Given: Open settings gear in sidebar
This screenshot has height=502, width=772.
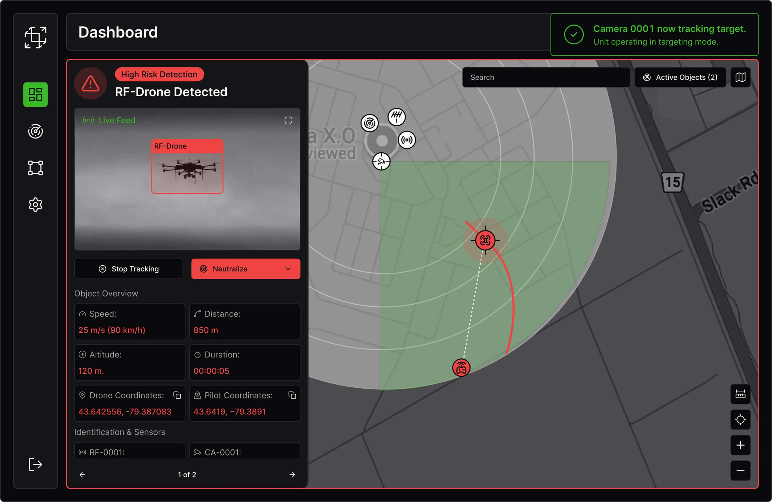Looking at the screenshot, I should click(35, 205).
